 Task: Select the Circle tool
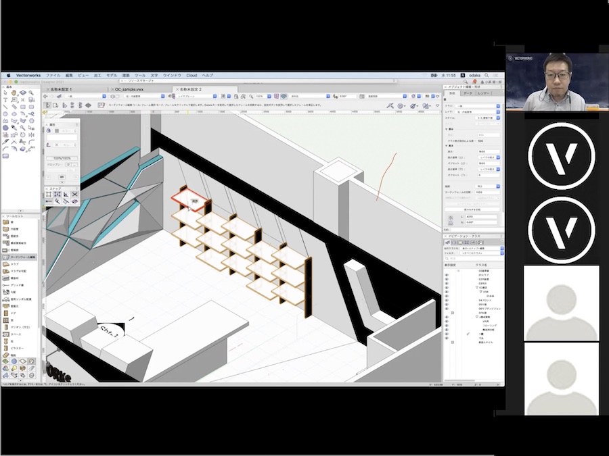(5, 114)
